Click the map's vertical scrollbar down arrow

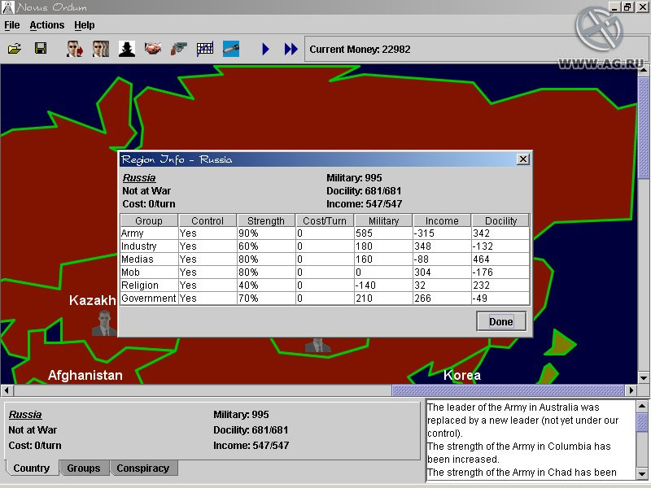coord(644,378)
